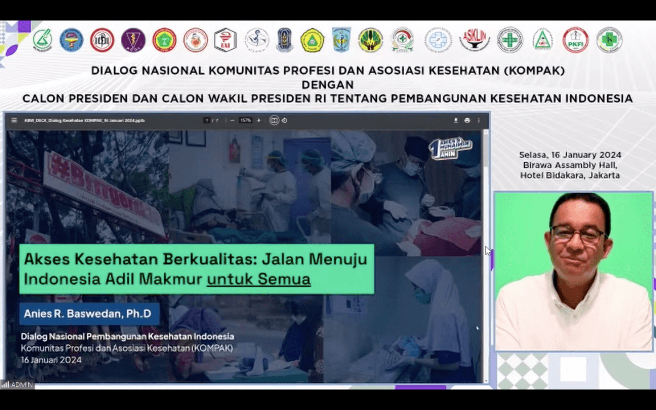Click "Dialog Nasional Pembangunan Kesehatan Indonesia" on slide
656x410 pixels.
[128, 337]
